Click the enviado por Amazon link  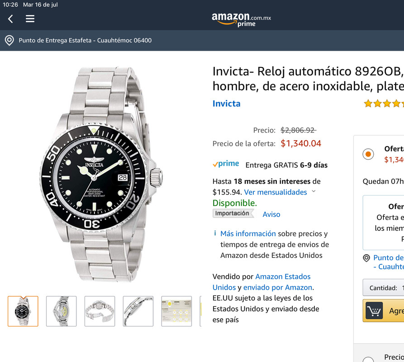pyautogui.click(x=278, y=287)
